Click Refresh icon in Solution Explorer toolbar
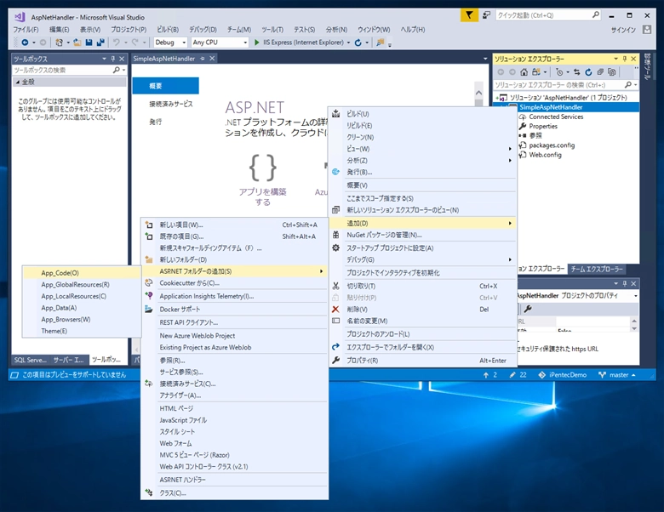 [588, 72]
